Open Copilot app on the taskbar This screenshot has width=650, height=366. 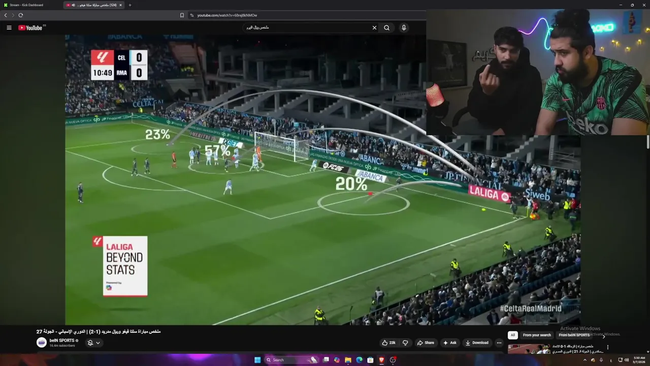click(337, 360)
